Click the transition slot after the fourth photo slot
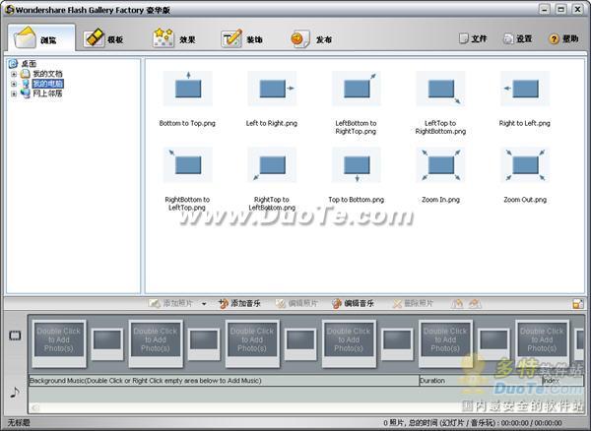 [397, 343]
